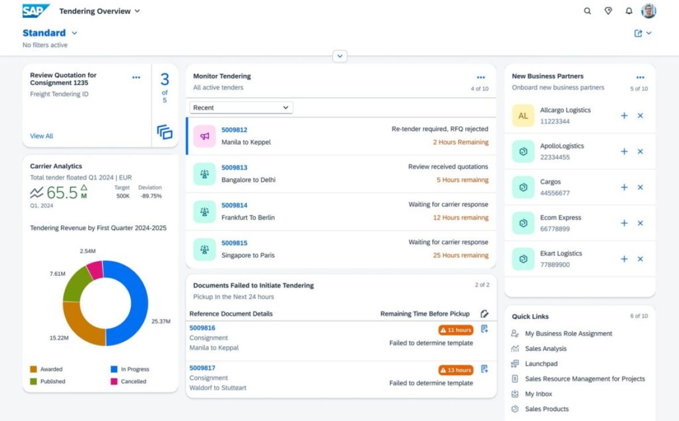679x421 pixels.
Task: Open tender 5009813 link
Action: pos(234,168)
